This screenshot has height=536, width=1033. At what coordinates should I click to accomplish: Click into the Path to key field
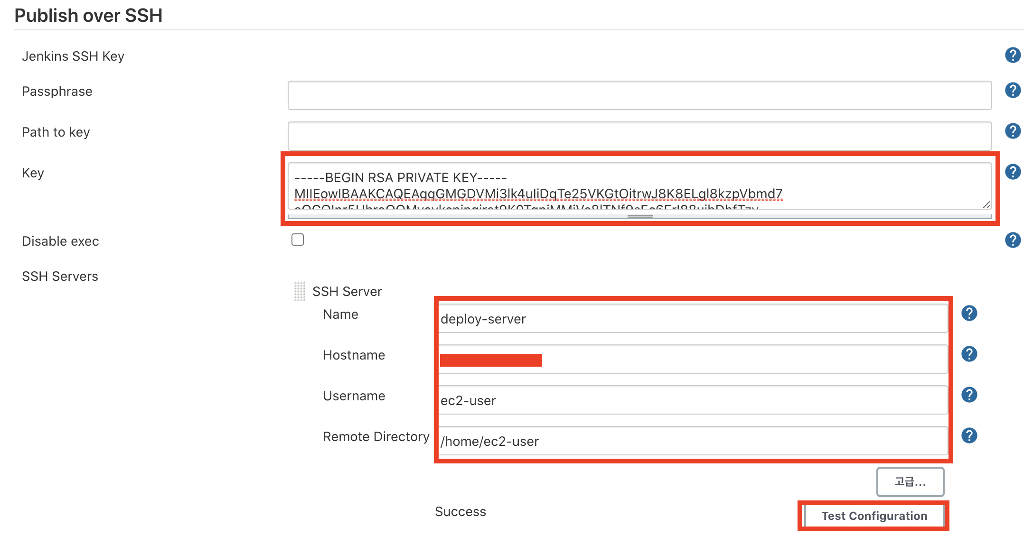639,136
